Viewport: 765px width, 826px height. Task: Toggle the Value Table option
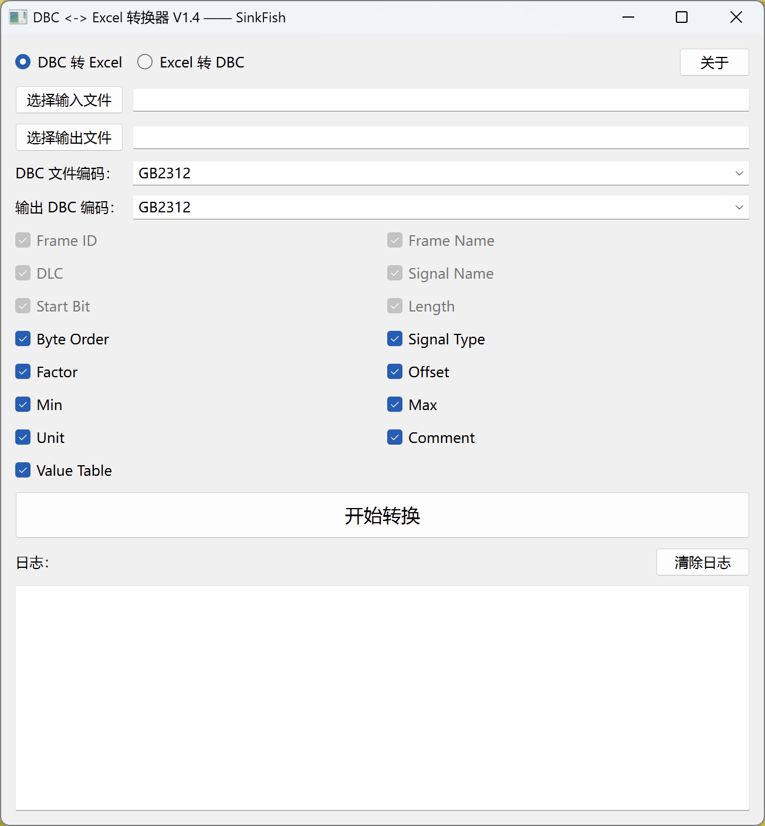point(22,470)
